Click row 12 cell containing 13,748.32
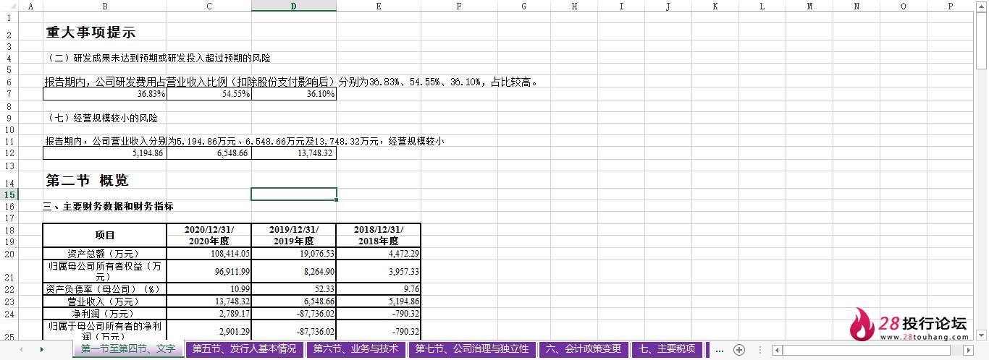This screenshot has width=989, height=360. click(294, 154)
